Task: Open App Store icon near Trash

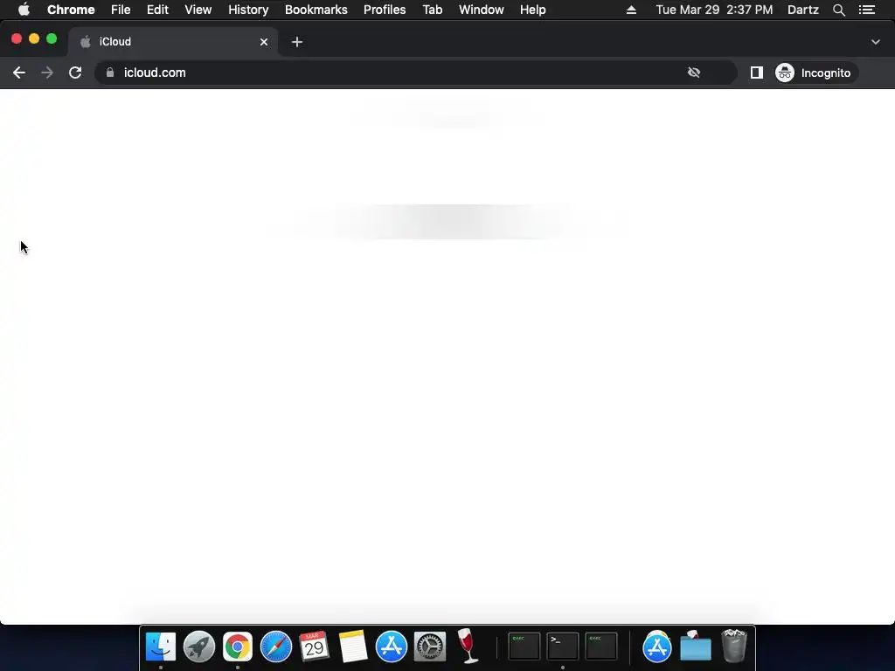Action: pos(657,647)
